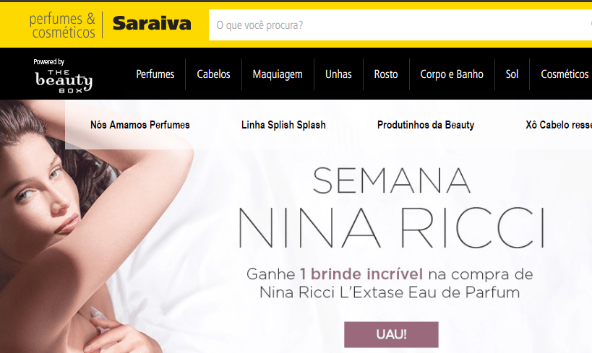Image resolution: width=592 pixels, height=353 pixels.
Task: Click the Nina Ricci L'Extase promo text
Action: tap(390, 283)
